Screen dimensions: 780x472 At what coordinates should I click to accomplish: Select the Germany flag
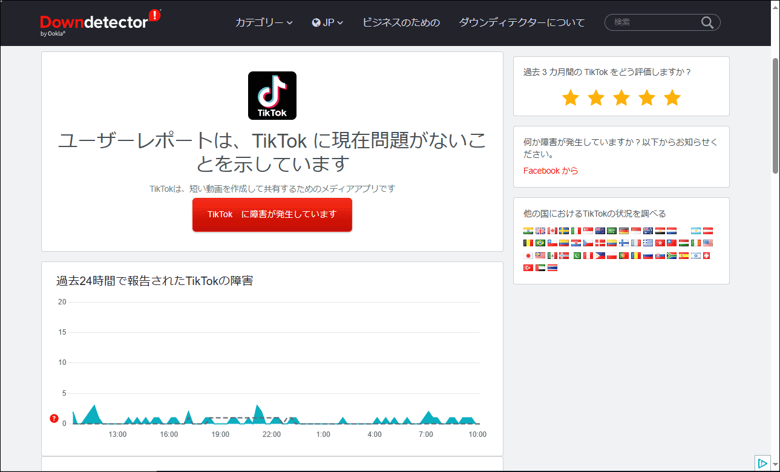coord(624,231)
